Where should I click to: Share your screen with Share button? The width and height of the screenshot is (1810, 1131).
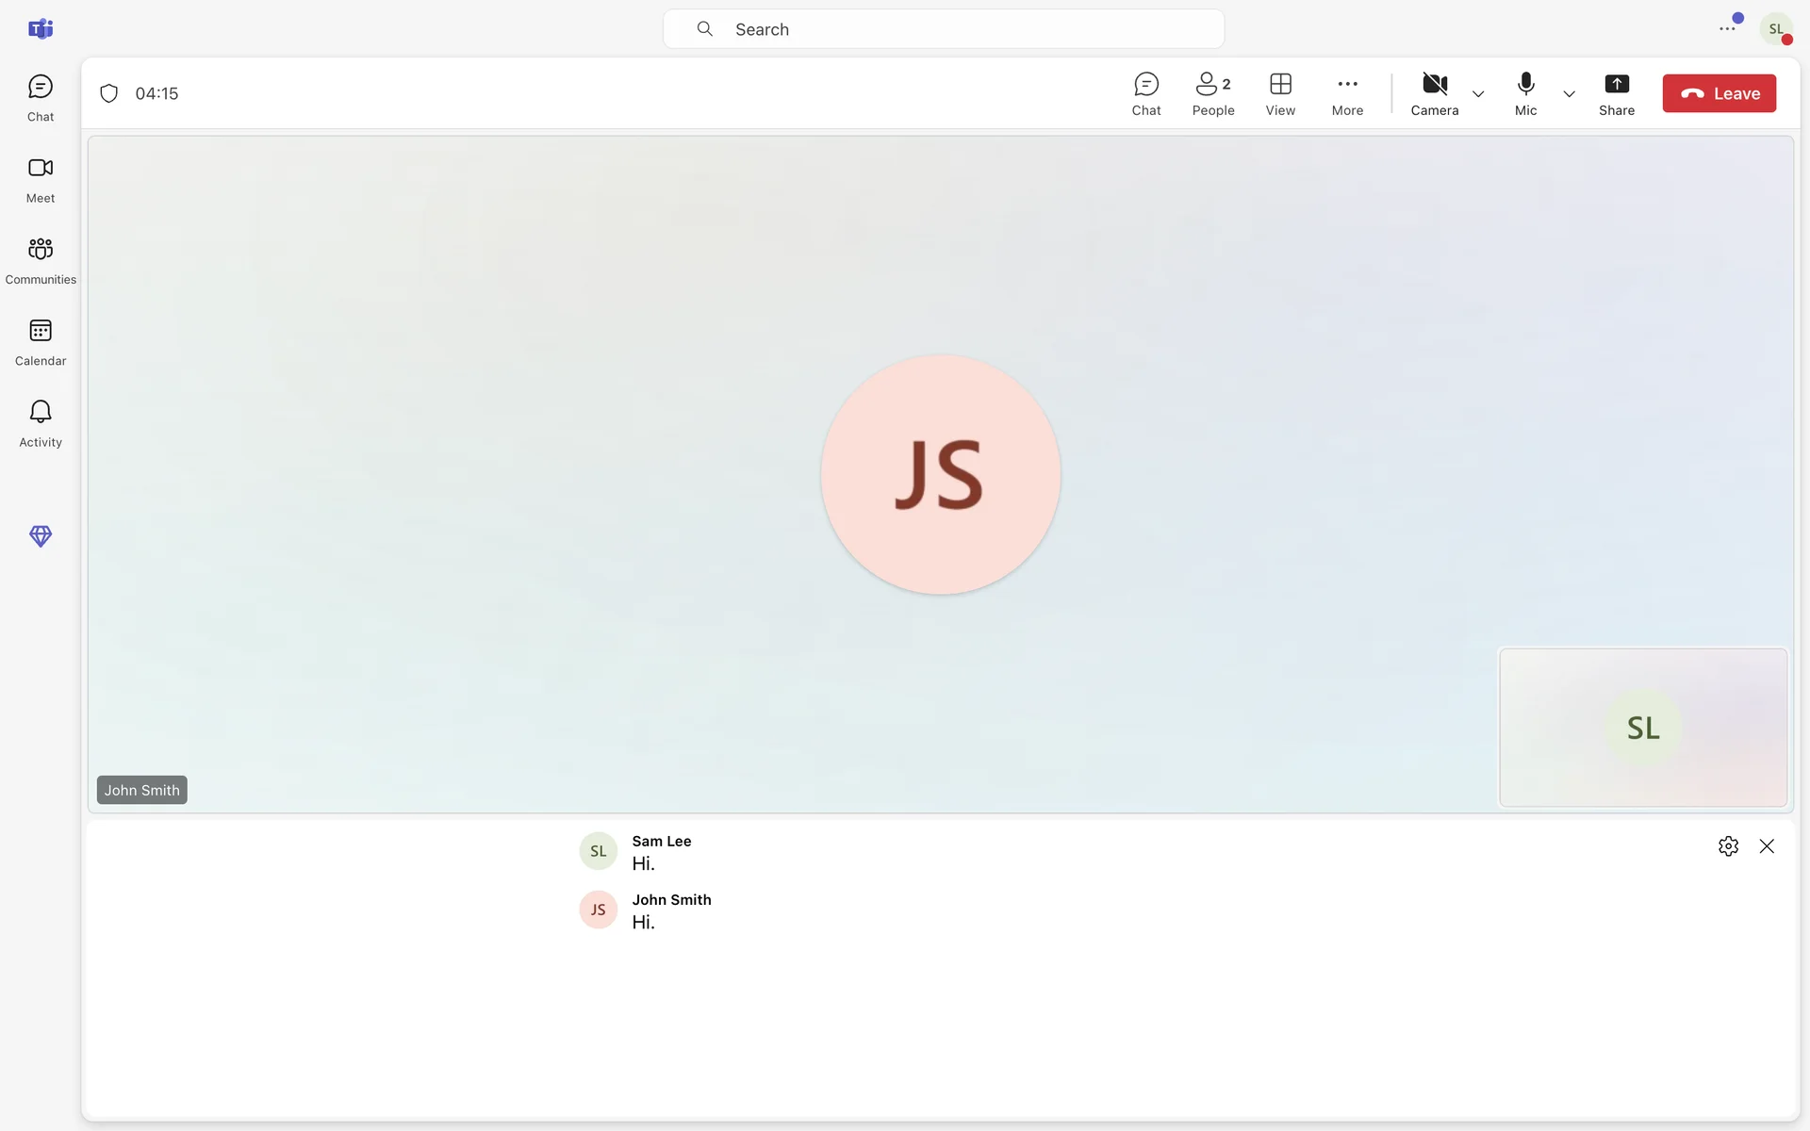1616,93
